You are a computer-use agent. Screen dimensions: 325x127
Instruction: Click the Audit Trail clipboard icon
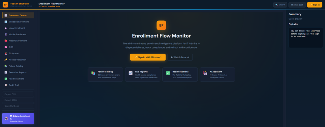click(x=6, y=85)
